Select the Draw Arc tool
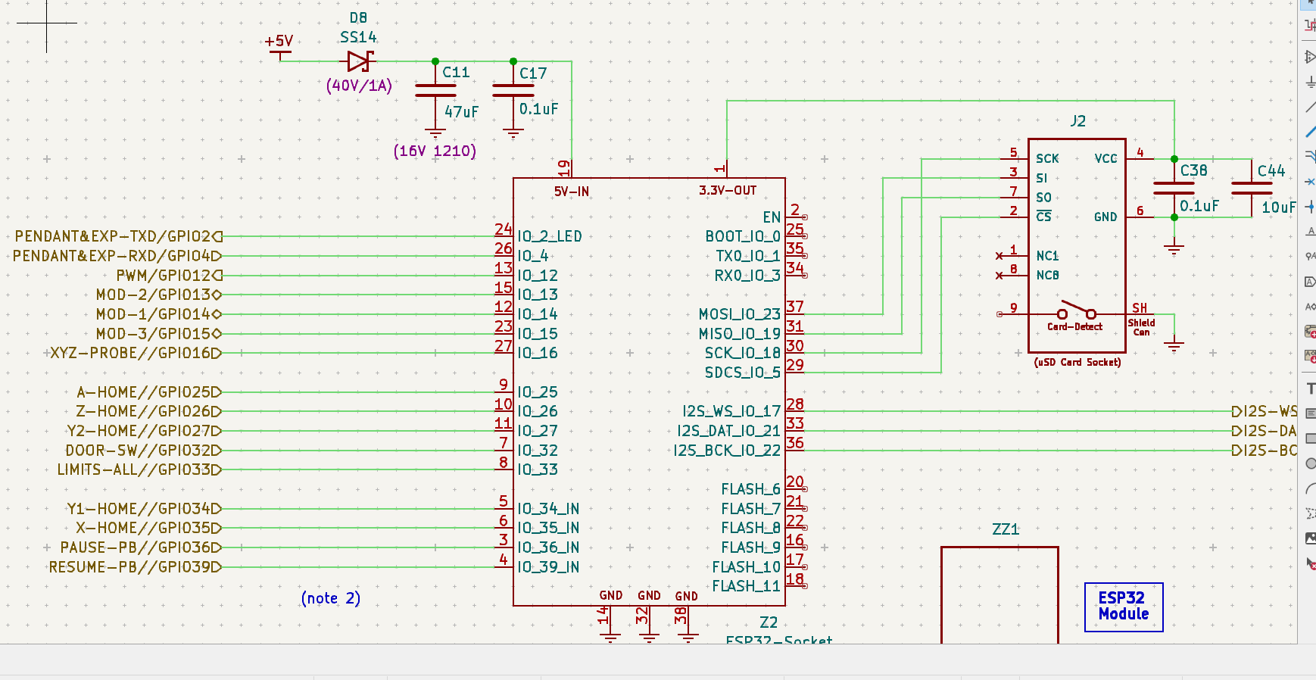The height and width of the screenshot is (680, 1316). (1310, 488)
